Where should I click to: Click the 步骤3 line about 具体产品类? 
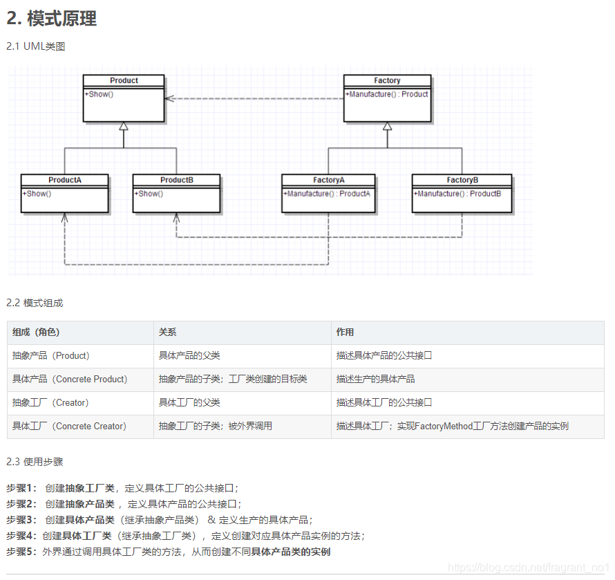(160, 520)
